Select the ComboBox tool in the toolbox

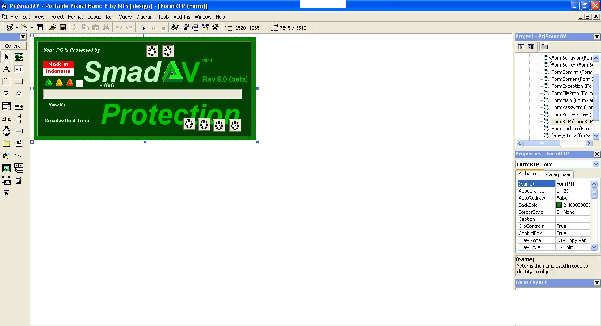pyautogui.click(x=6, y=106)
